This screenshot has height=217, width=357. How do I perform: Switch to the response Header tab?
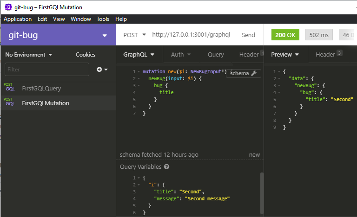tap(325, 55)
